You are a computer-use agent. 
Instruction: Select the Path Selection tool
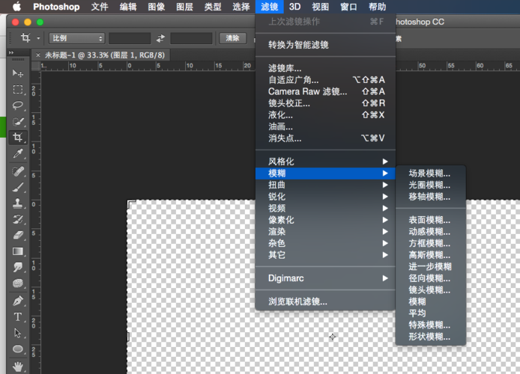17,333
